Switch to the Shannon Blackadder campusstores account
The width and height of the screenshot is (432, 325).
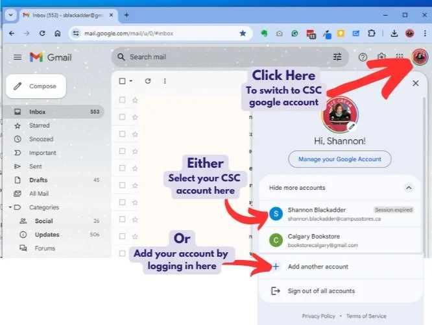tap(340, 214)
